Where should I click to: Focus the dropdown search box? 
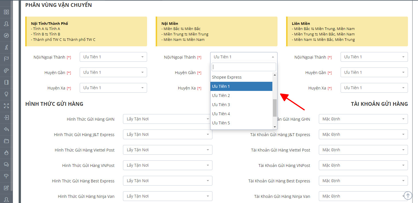244,67
